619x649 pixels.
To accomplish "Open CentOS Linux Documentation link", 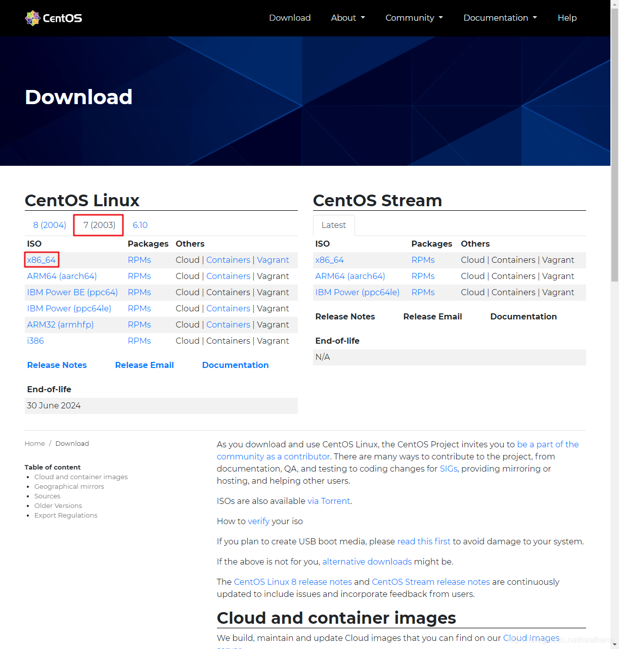I will [x=235, y=365].
